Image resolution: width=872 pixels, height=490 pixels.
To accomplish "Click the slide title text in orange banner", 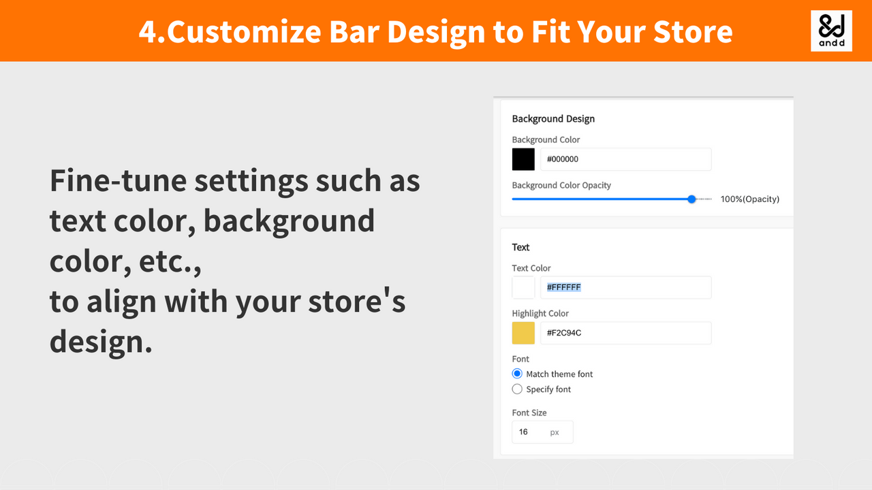I will [x=435, y=31].
